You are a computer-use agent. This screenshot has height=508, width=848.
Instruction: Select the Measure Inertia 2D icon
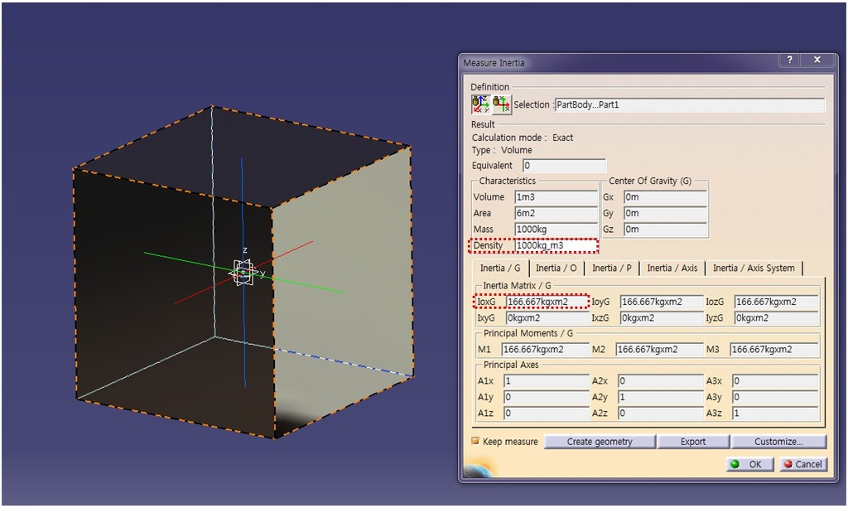point(501,104)
